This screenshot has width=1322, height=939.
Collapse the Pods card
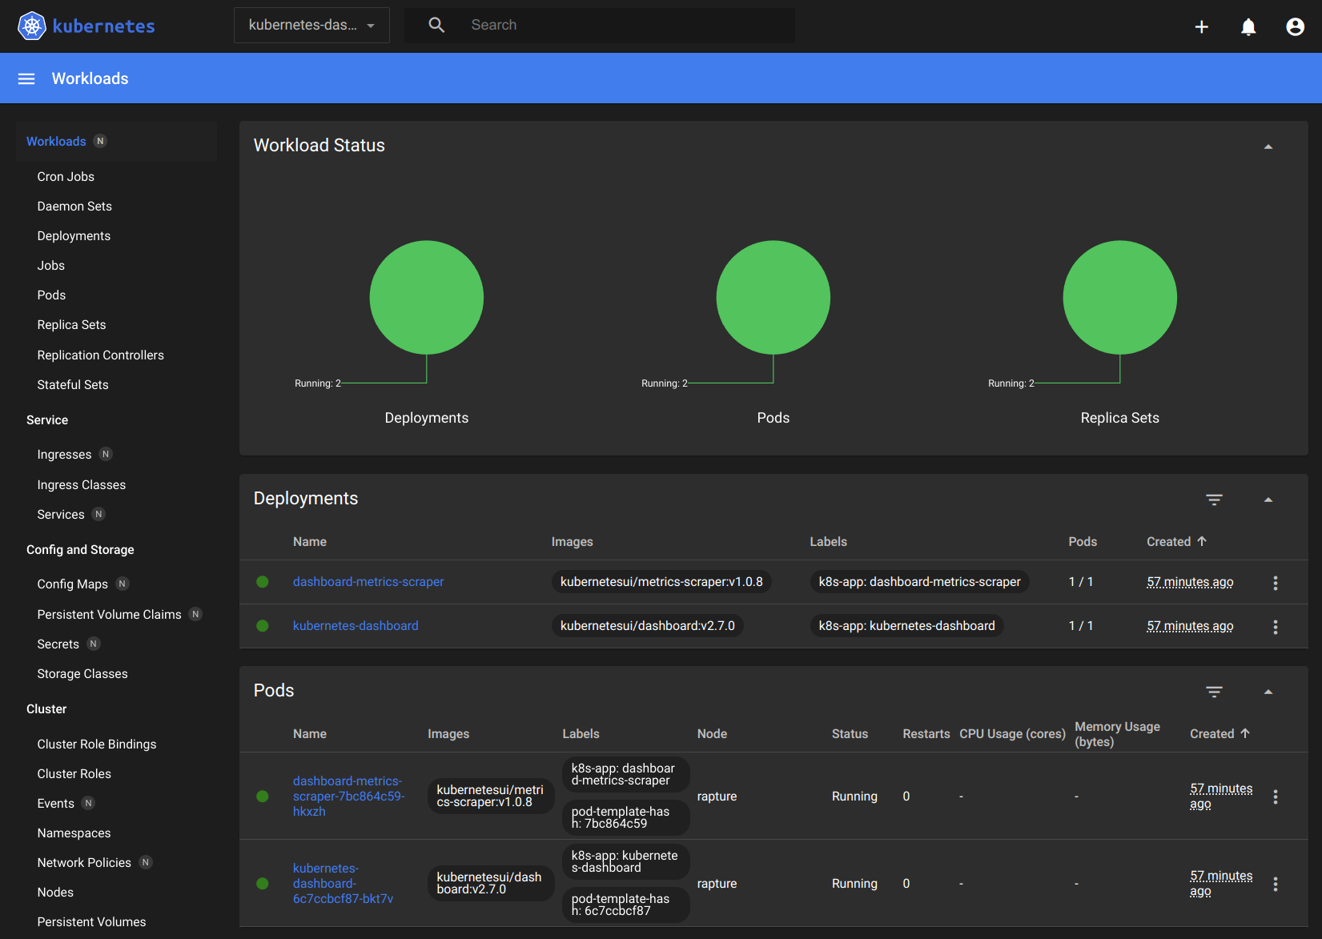(x=1268, y=692)
